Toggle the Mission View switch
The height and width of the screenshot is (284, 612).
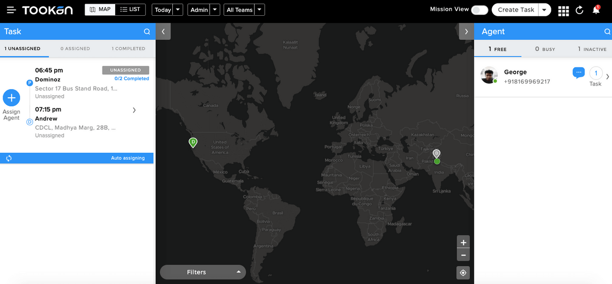point(479,10)
